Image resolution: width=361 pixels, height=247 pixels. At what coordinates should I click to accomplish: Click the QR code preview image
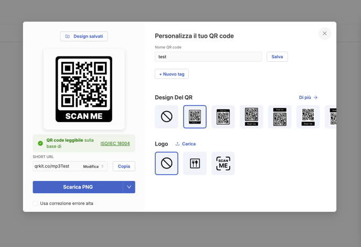click(x=84, y=89)
